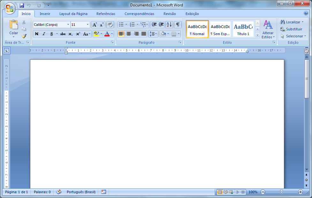Expand the styles gallery
The height and width of the screenshot is (198, 312).
click(x=257, y=36)
